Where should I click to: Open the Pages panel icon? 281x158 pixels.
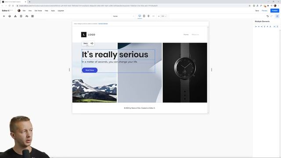point(21,16)
